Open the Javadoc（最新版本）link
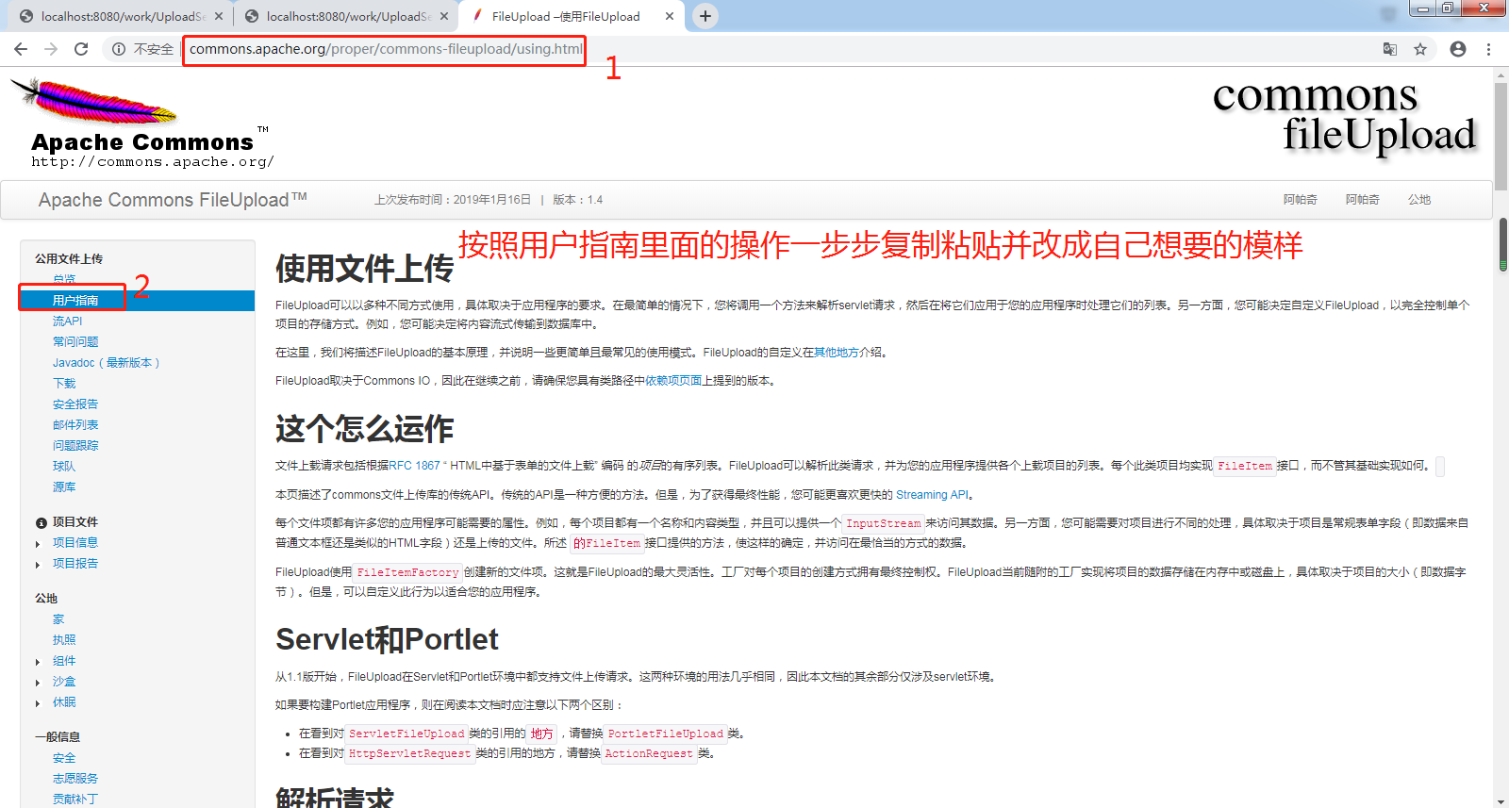The width and height of the screenshot is (1509, 808). point(106,363)
